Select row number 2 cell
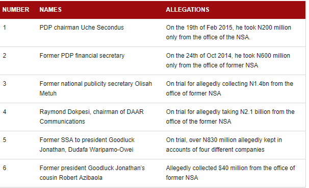Viewport: 309px width, 188px height. click(5, 56)
